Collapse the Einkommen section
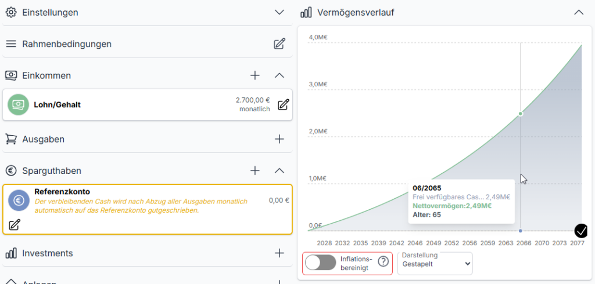 pos(279,75)
